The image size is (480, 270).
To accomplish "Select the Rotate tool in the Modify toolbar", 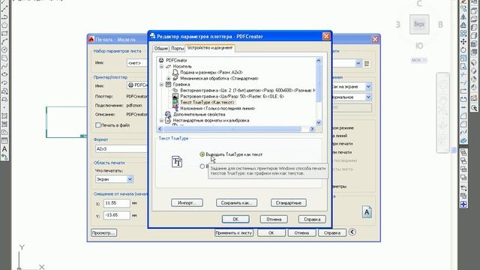I will point(463,50).
